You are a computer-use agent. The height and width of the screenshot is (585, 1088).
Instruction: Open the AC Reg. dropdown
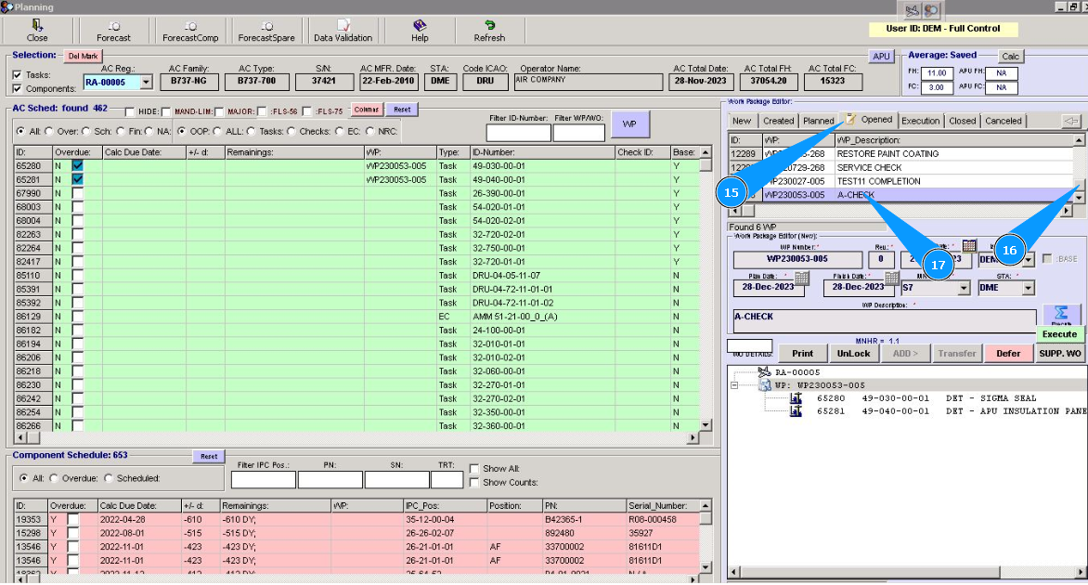pos(147,82)
